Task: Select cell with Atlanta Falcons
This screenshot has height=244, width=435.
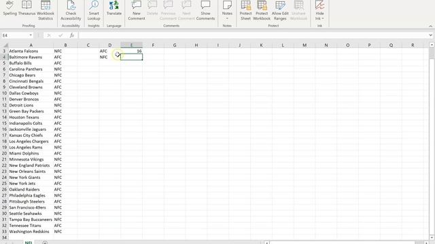Action: [x=31, y=52]
